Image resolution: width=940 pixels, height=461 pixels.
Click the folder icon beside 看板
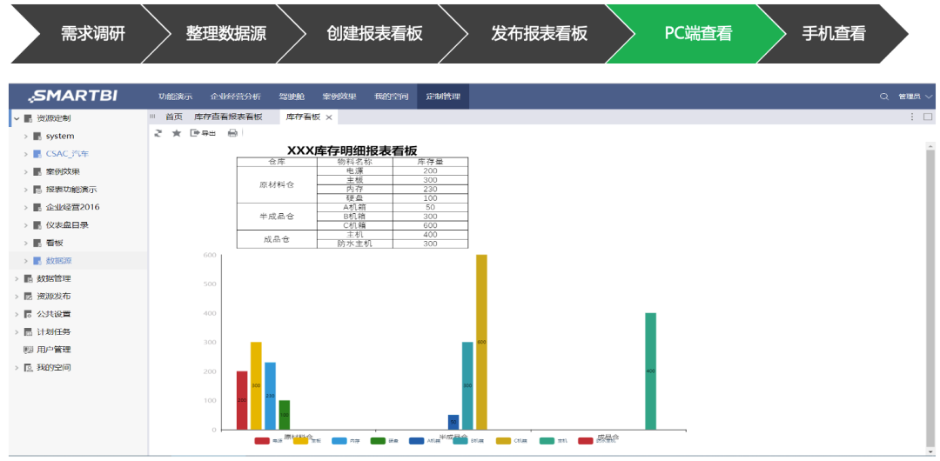coord(37,243)
